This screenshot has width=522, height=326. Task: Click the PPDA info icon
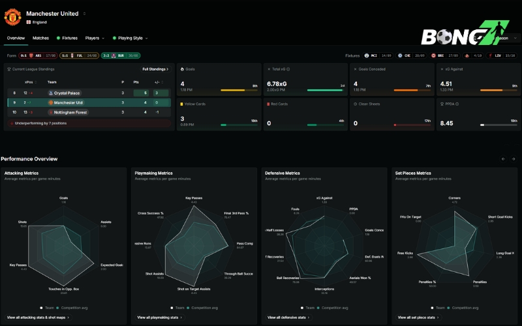(x=457, y=104)
